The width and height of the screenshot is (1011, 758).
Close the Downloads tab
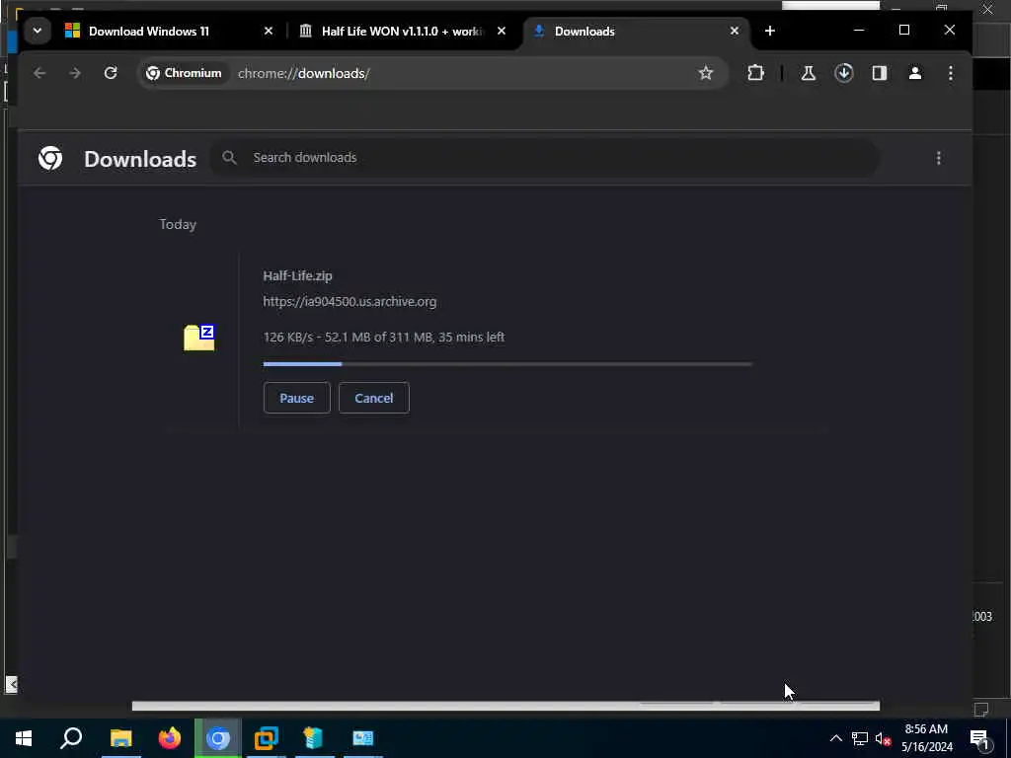click(x=735, y=31)
